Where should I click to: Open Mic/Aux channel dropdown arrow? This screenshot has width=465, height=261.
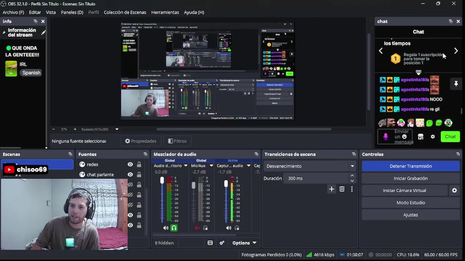click(x=211, y=166)
